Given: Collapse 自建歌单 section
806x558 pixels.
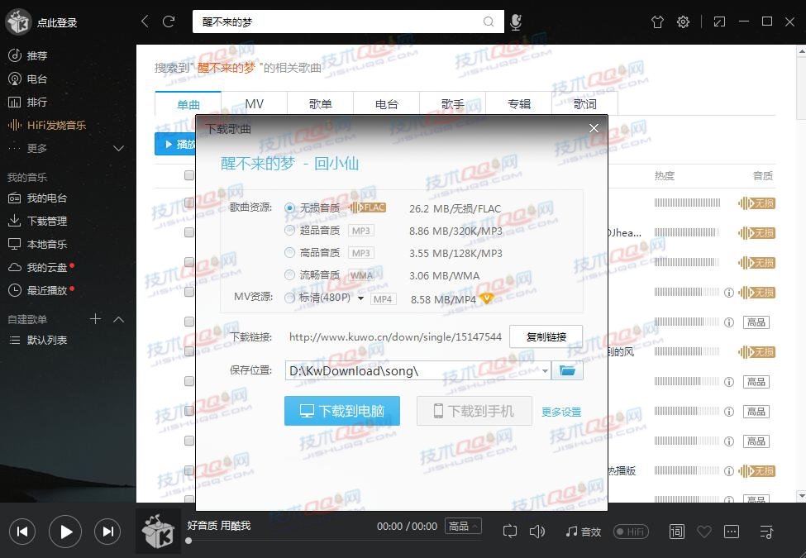Looking at the screenshot, I should tap(118, 319).
